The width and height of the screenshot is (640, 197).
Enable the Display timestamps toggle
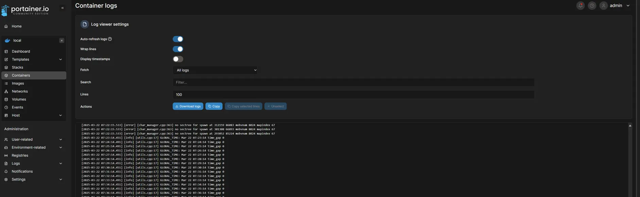(x=178, y=59)
